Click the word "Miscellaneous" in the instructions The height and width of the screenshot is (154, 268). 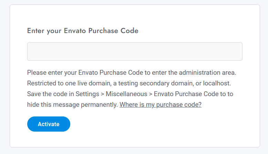tap(126, 94)
